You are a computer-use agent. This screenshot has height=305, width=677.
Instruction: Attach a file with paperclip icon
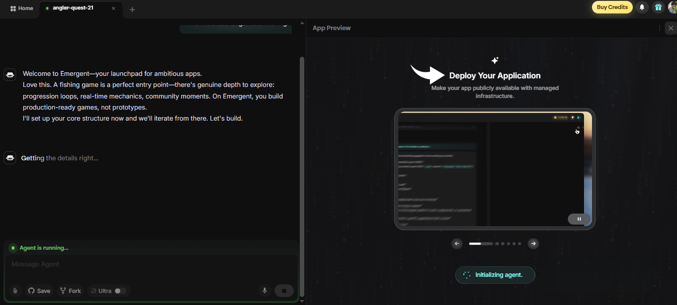[x=16, y=291]
